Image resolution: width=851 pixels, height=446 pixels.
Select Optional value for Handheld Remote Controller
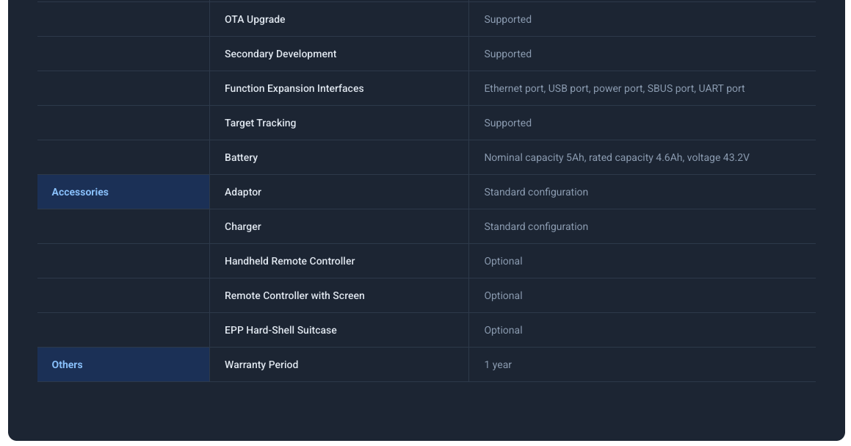pos(503,261)
